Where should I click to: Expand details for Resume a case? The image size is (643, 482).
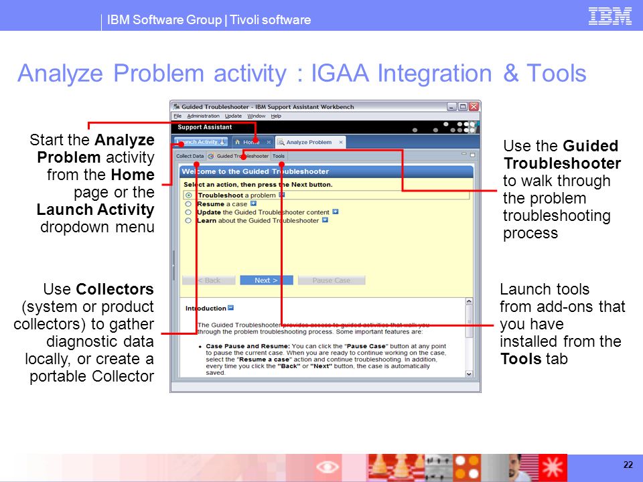pos(253,204)
